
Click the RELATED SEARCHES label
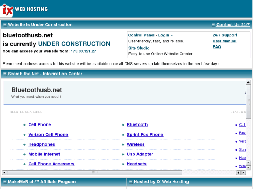click(x=26, y=112)
